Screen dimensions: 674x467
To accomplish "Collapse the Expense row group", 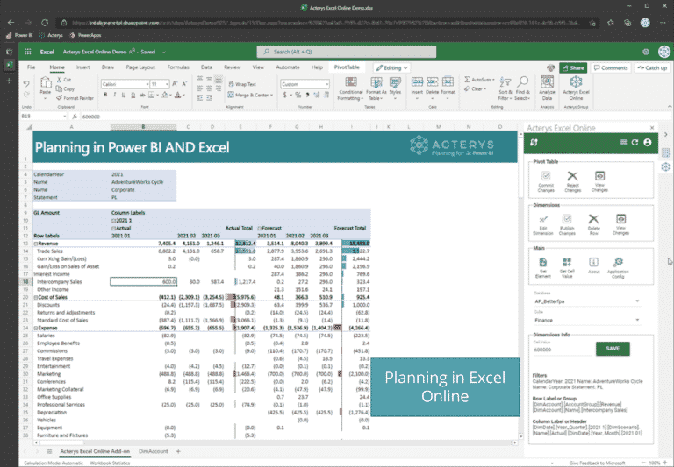I will [35, 326].
